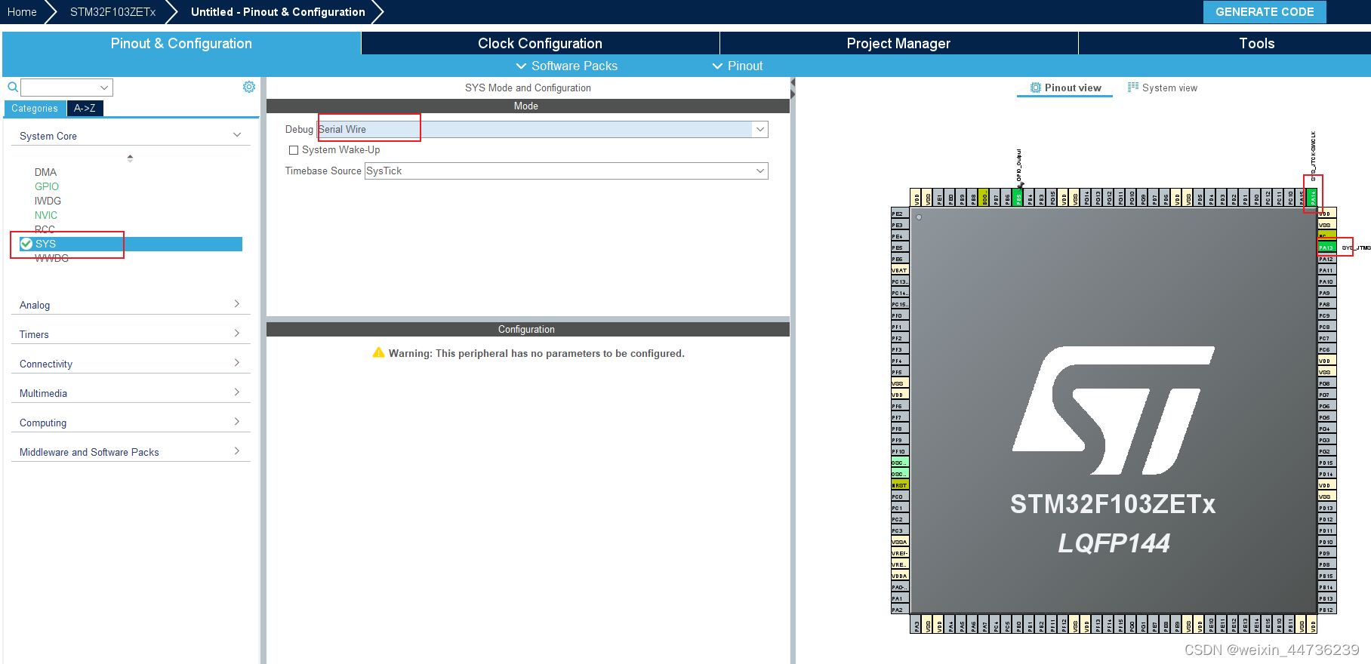Click the NRST pin on chip
This screenshot has width=1371, height=664.
900,485
